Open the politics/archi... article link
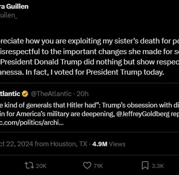Image resolution: width=179 pixels, height=175 pixels. 32,123
